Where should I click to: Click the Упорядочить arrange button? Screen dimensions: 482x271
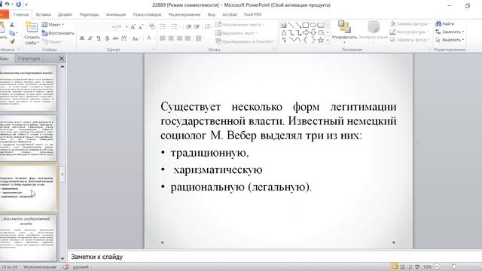[344, 32]
